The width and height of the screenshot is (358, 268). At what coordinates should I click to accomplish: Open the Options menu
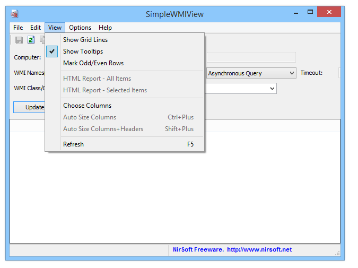tap(80, 28)
